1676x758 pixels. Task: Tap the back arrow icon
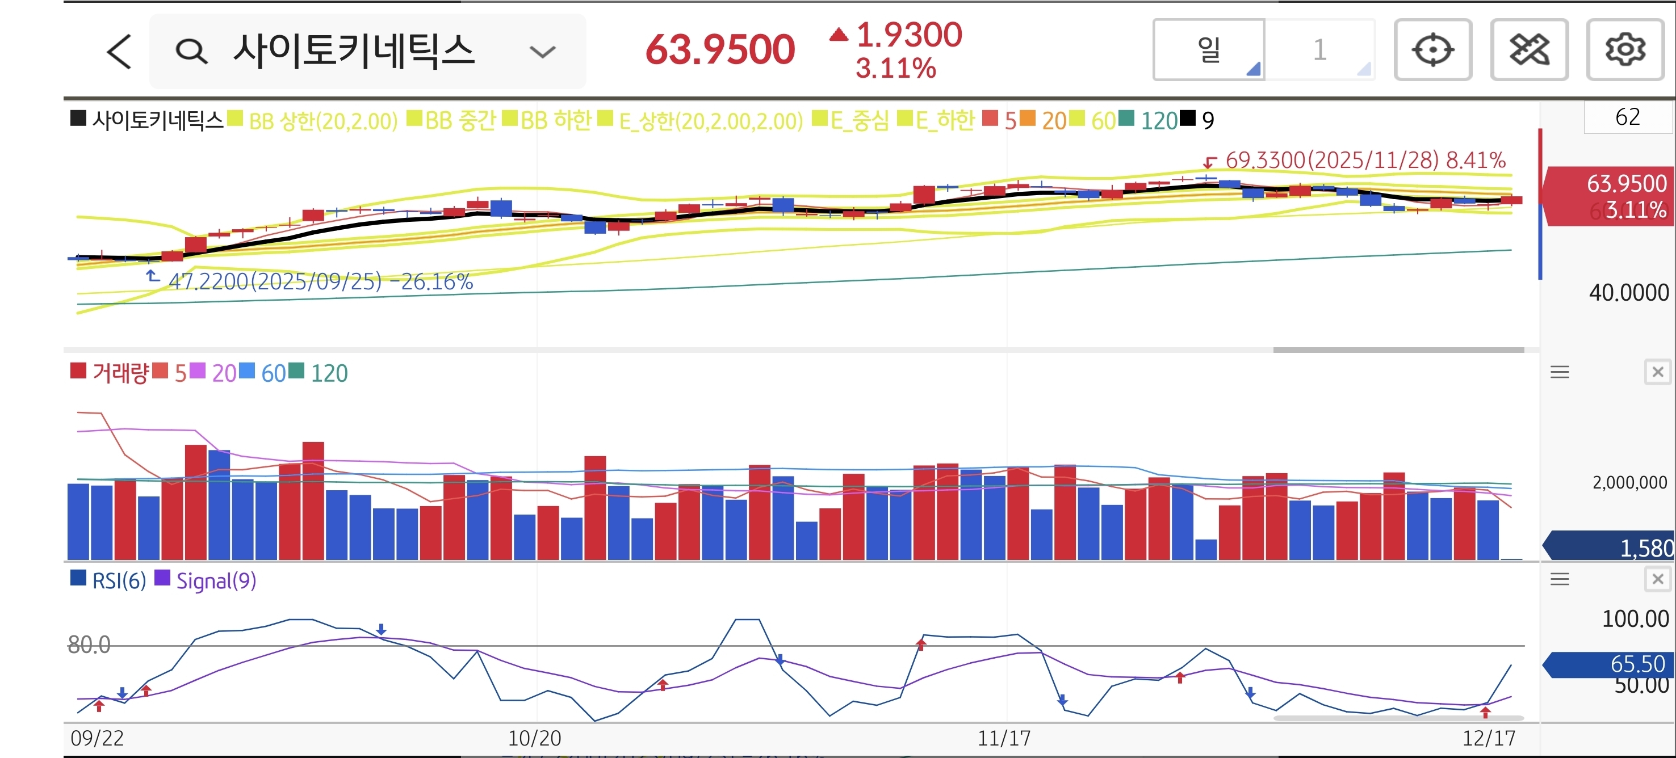(x=120, y=52)
